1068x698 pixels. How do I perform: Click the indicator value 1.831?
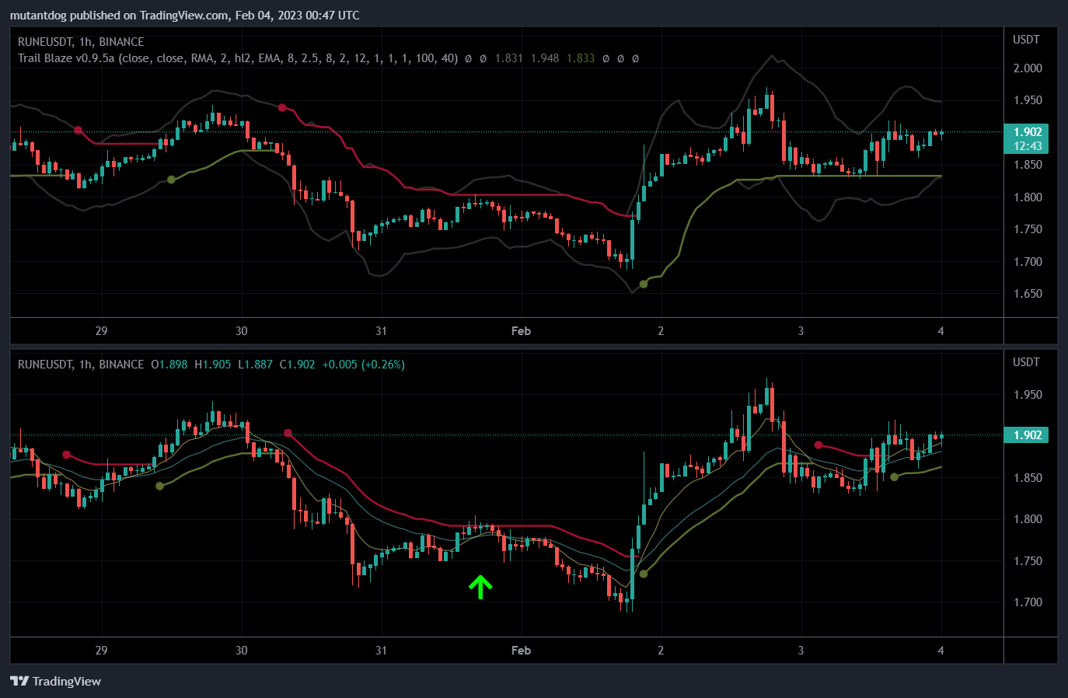click(x=509, y=58)
